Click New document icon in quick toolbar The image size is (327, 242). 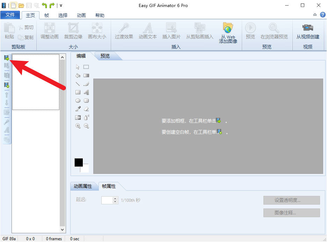[13, 6]
